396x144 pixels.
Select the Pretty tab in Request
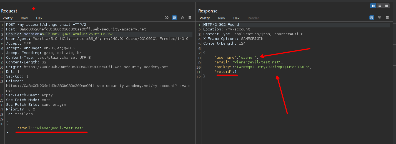click(8, 18)
